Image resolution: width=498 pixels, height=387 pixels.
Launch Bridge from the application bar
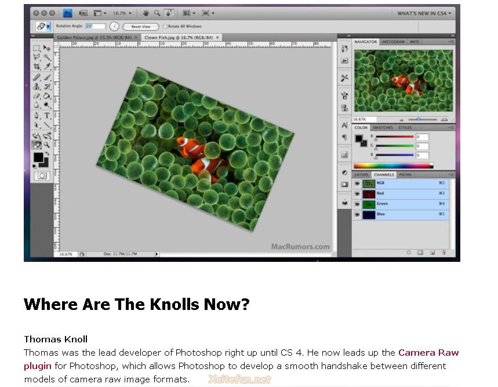83,13
